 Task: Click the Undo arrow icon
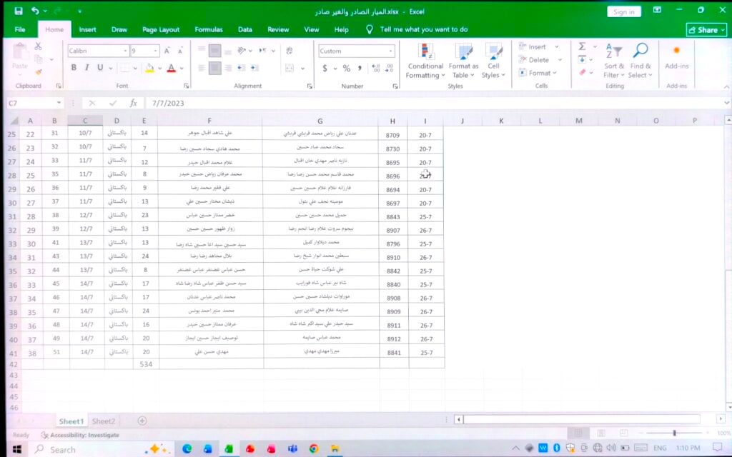click(36, 11)
